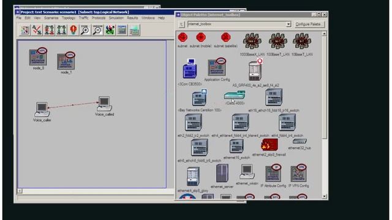
Task: Click the Fail Selected Objects toolbar icon
Action: (x=49, y=30)
